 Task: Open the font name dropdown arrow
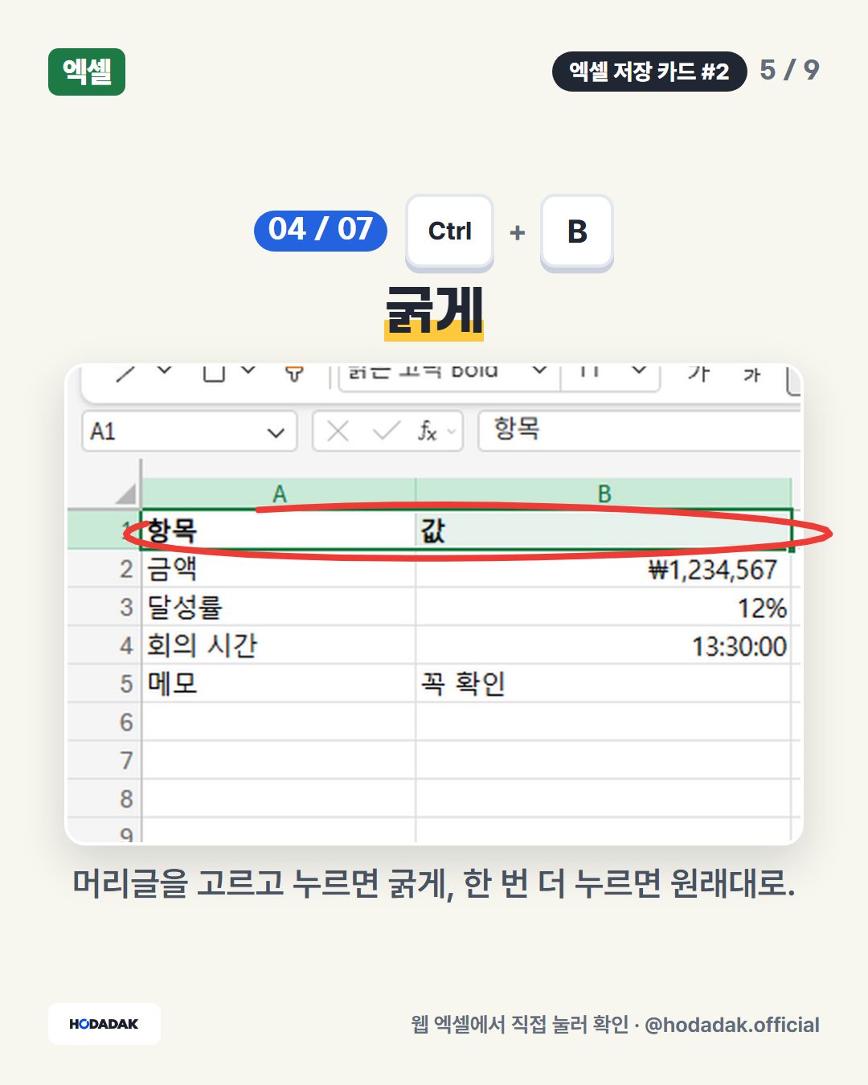539,371
